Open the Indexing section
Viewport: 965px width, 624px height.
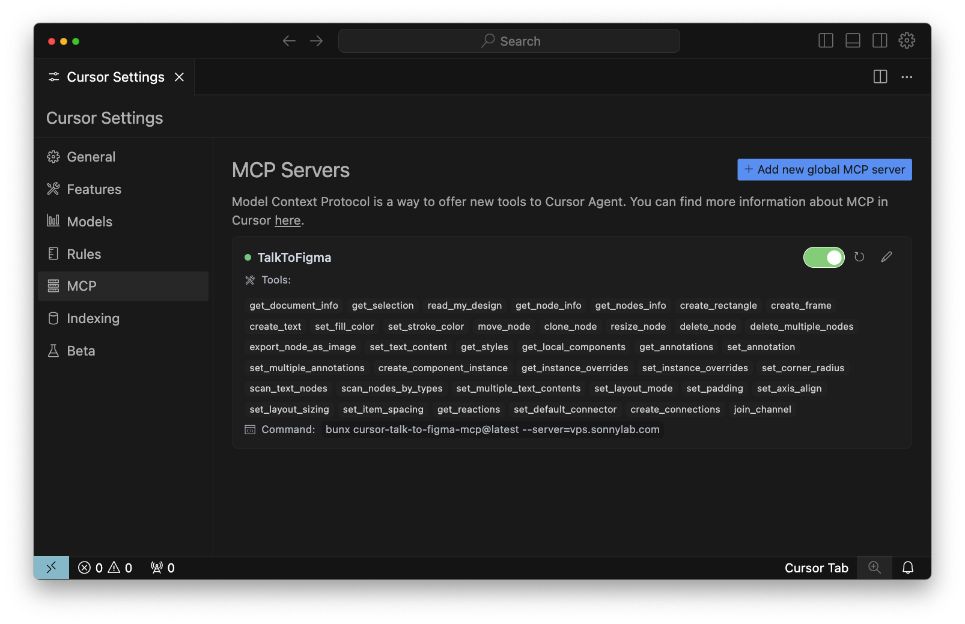[93, 318]
